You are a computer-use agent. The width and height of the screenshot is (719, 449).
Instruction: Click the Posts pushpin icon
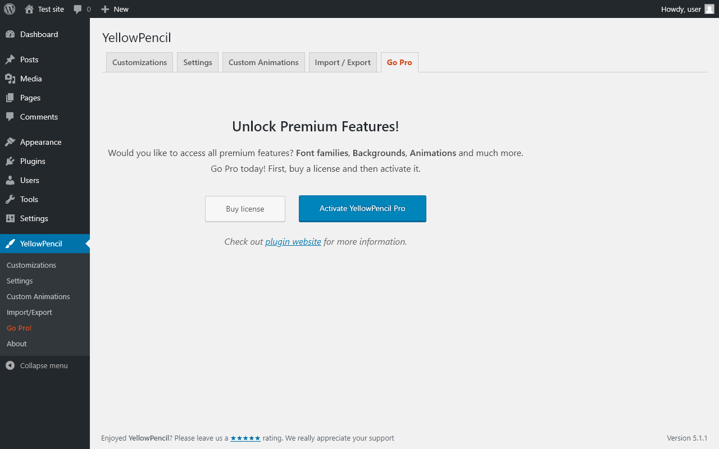coord(10,59)
